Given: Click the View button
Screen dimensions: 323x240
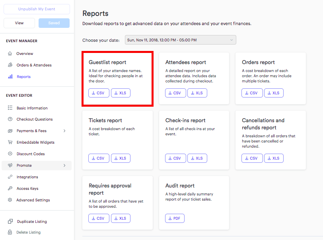Looking at the screenshot, I should (x=19, y=23).
